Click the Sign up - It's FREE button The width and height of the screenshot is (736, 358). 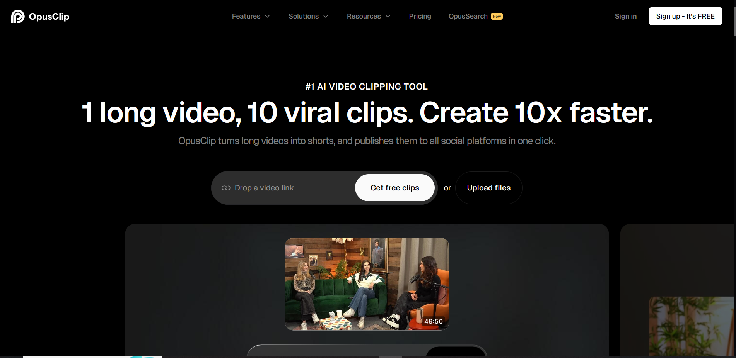(x=685, y=16)
